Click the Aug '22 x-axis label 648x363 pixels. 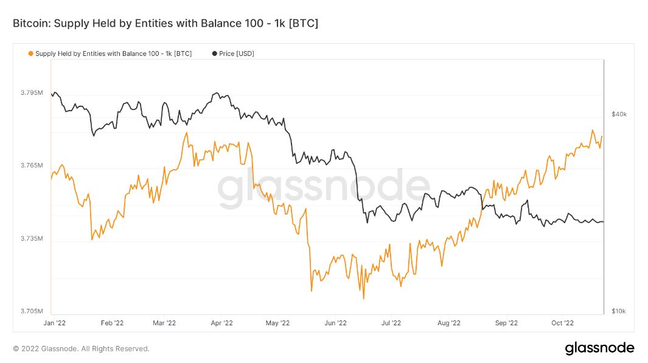[x=448, y=323]
